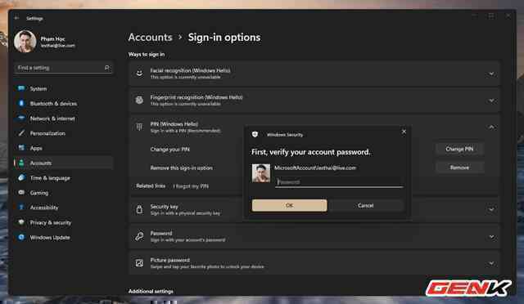Click the Password key icon

139,236
